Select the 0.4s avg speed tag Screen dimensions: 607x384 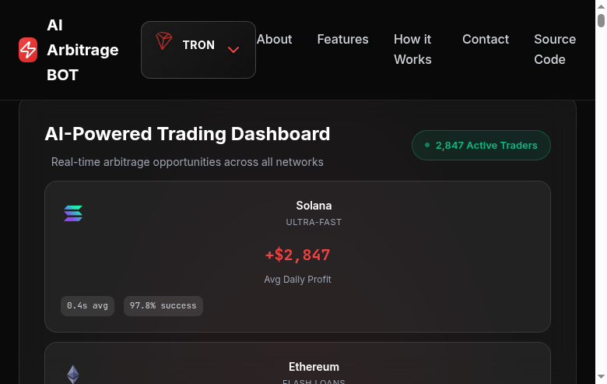click(x=87, y=306)
